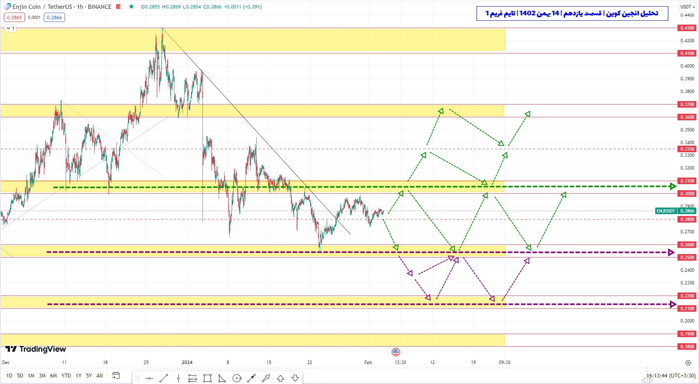The height and width of the screenshot is (384, 699).
Task: Click the 12:30 label on time axis
Action: 400,362
